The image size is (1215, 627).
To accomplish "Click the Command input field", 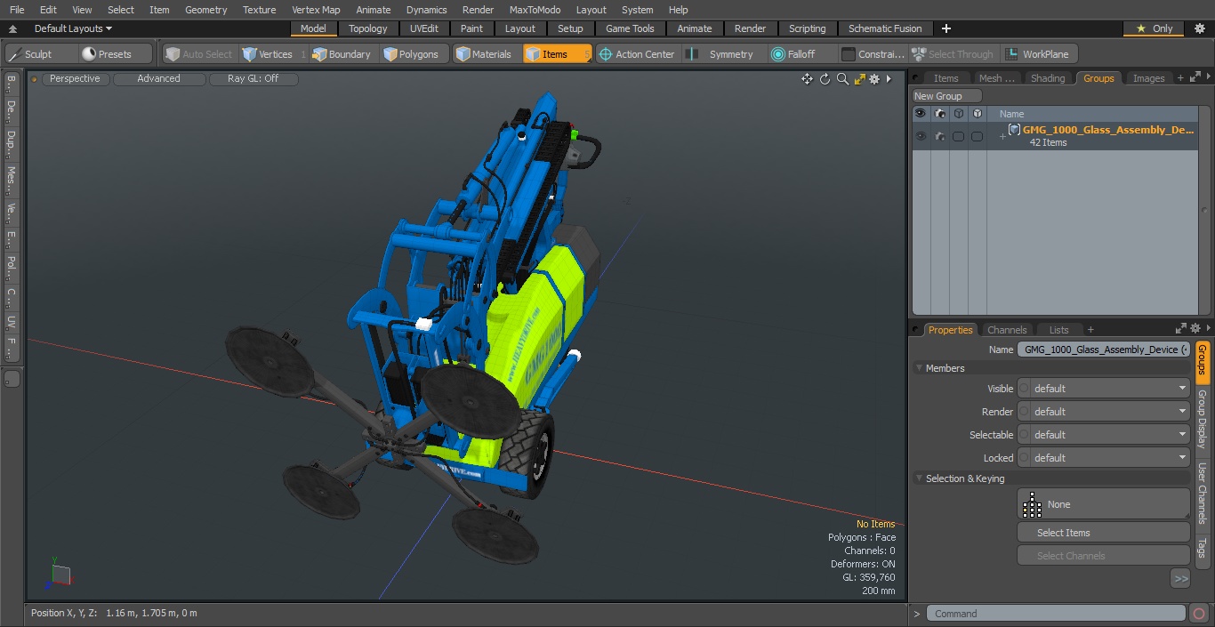I will (x=1055, y=614).
